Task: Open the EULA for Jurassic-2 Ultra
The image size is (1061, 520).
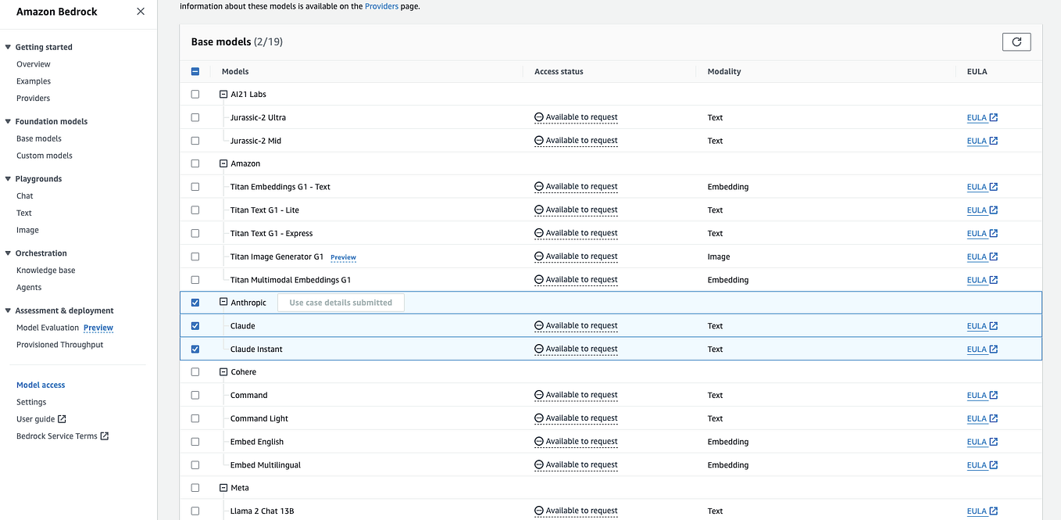Action: (977, 117)
